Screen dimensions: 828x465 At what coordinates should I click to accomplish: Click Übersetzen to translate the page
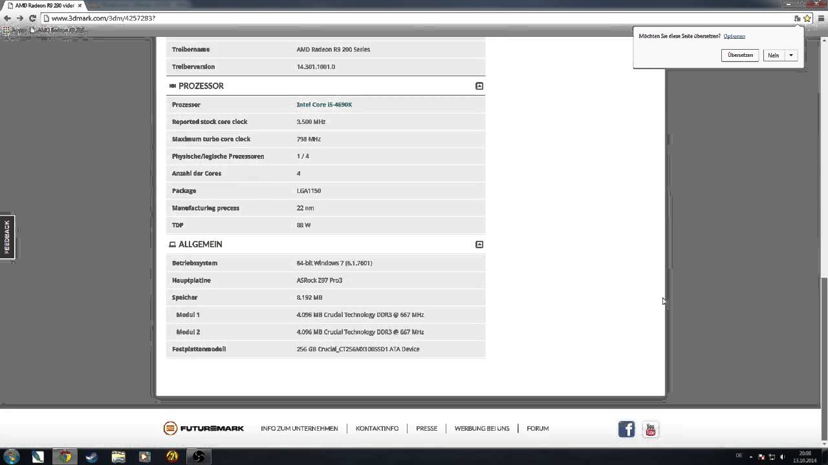(x=740, y=56)
